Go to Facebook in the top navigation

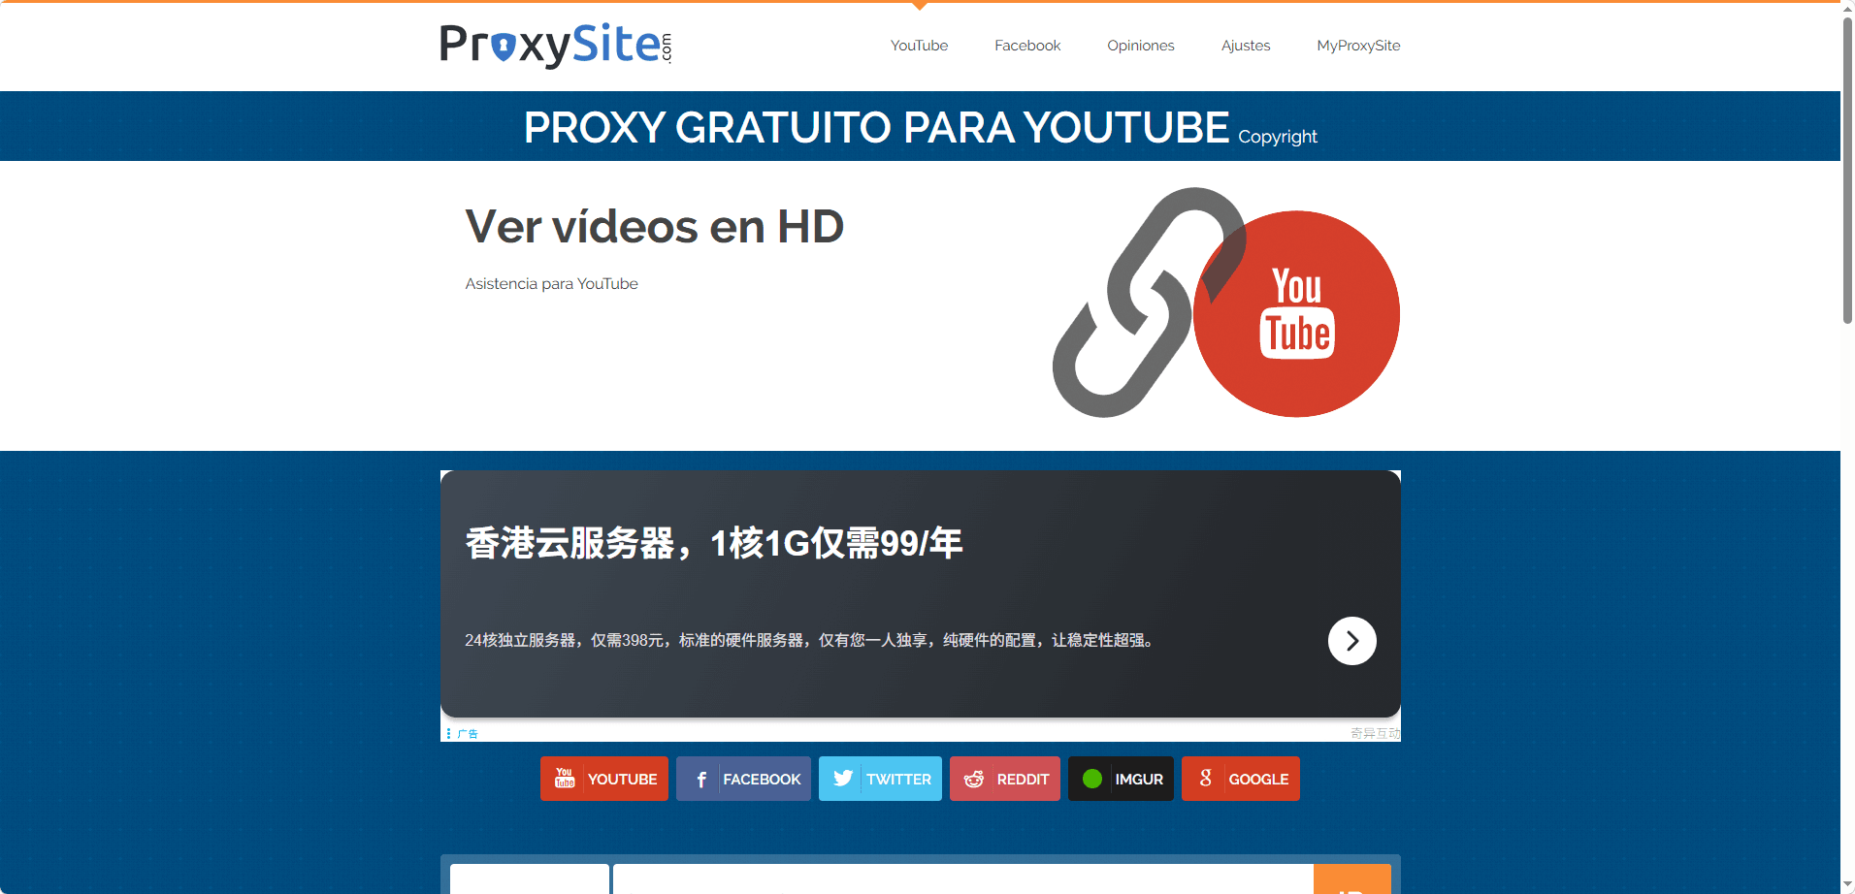coord(1027,46)
